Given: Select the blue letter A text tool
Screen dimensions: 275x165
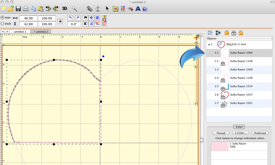Looking at the screenshot, I should pyautogui.click(x=138, y=9).
